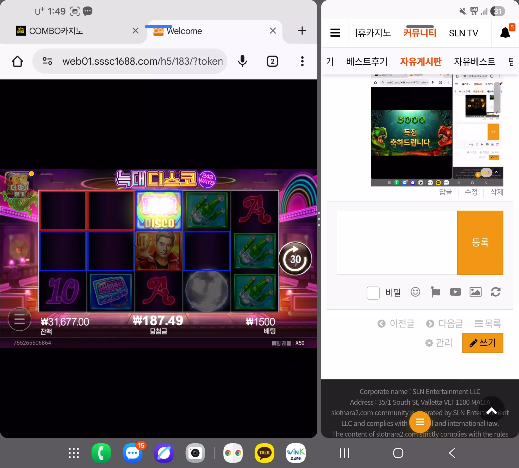This screenshot has width=519, height=468.
Task: Open the Samsung Internet browser app
Action: click(164, 453)
